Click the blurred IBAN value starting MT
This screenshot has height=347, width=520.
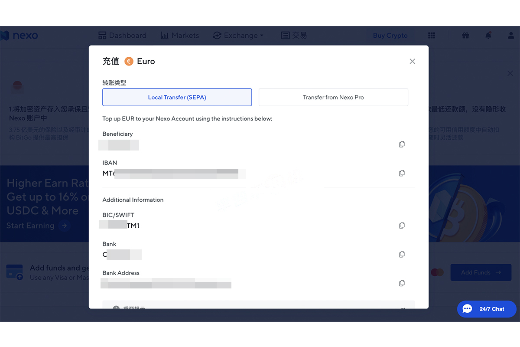[174, 174]
